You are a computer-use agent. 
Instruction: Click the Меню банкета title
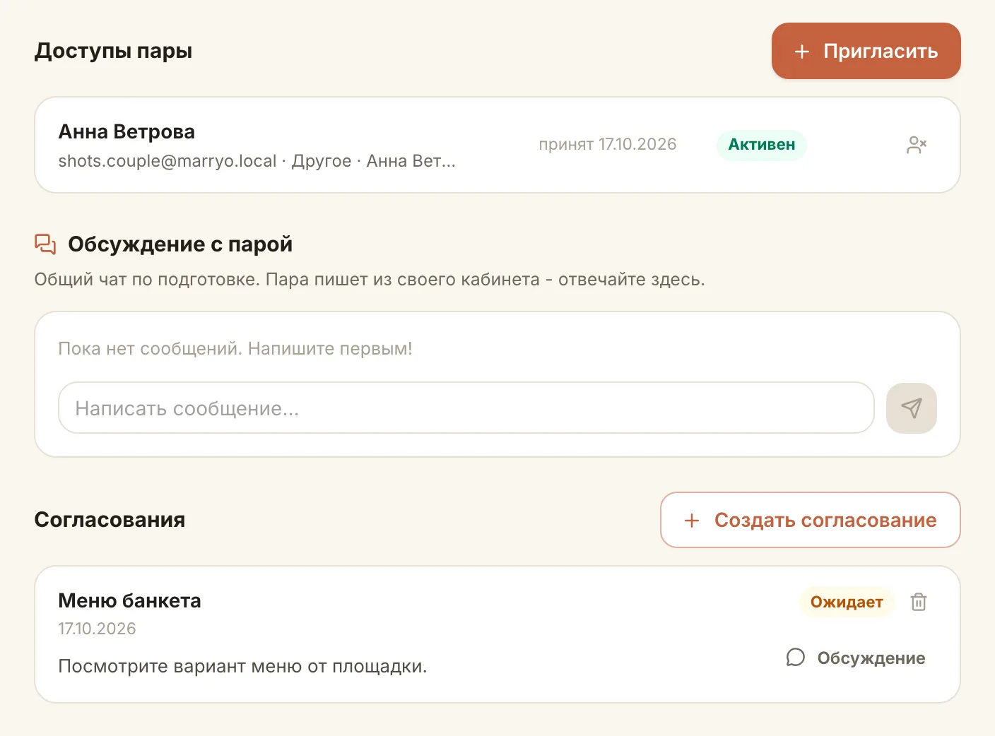130,601
